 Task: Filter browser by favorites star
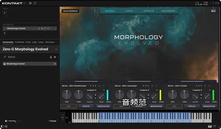55,57
